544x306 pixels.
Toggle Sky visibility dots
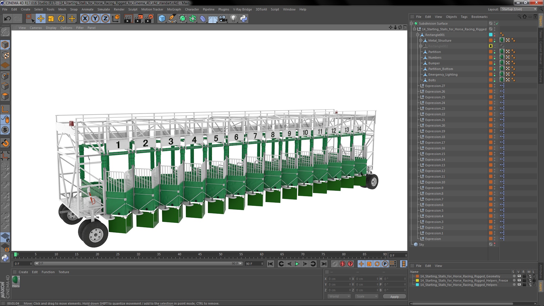tap(495, 245)
